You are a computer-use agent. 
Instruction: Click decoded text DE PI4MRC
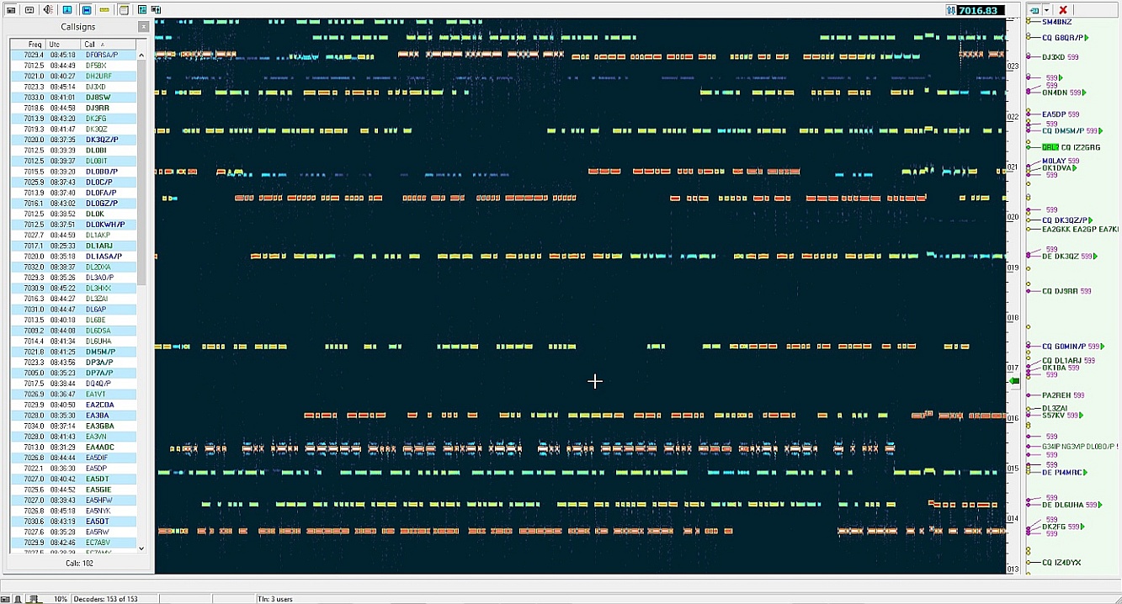[1061, 473]
